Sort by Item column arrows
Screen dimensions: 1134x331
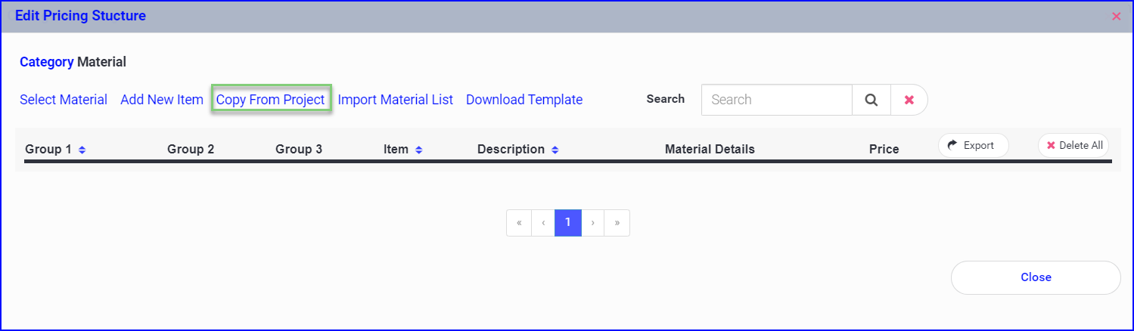(419, 150)
